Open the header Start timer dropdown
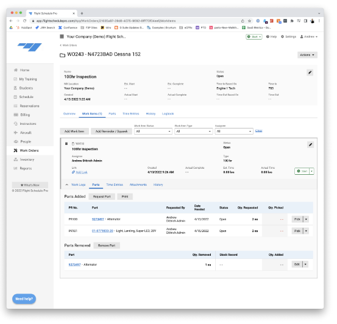 pyautogui.click(x=254, y=37)
